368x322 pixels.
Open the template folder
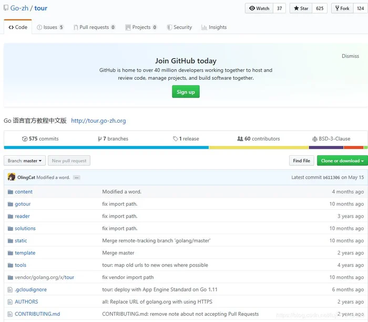pyautogui.click(x=25, y=253)
